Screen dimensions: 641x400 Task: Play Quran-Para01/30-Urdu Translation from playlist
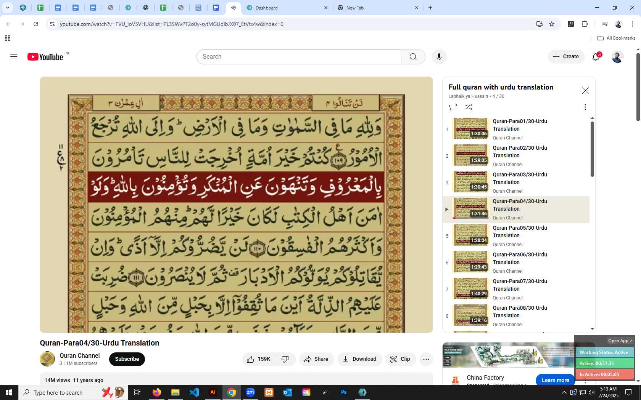pyautogui.click(x=516, y=129)
